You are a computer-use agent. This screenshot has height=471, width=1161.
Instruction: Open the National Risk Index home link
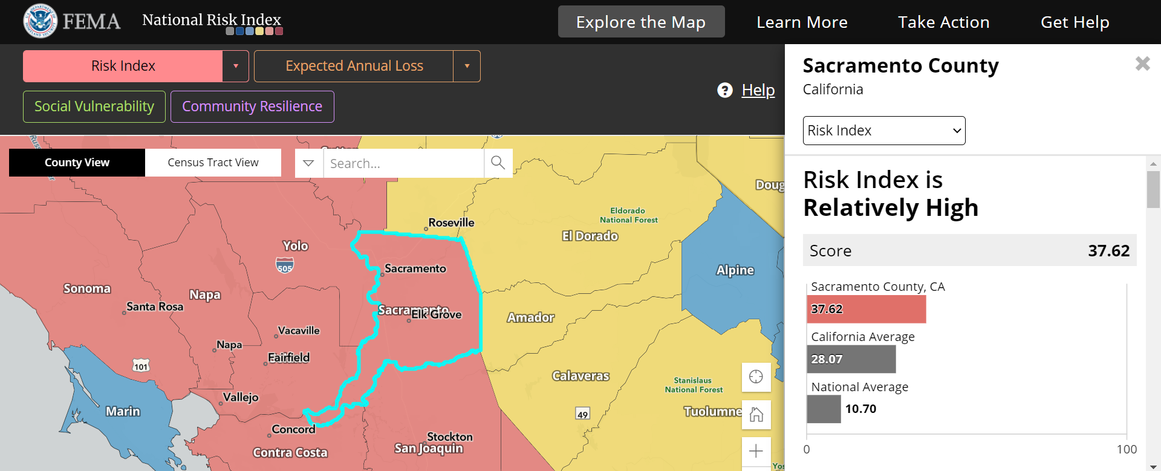click(212, 22)
